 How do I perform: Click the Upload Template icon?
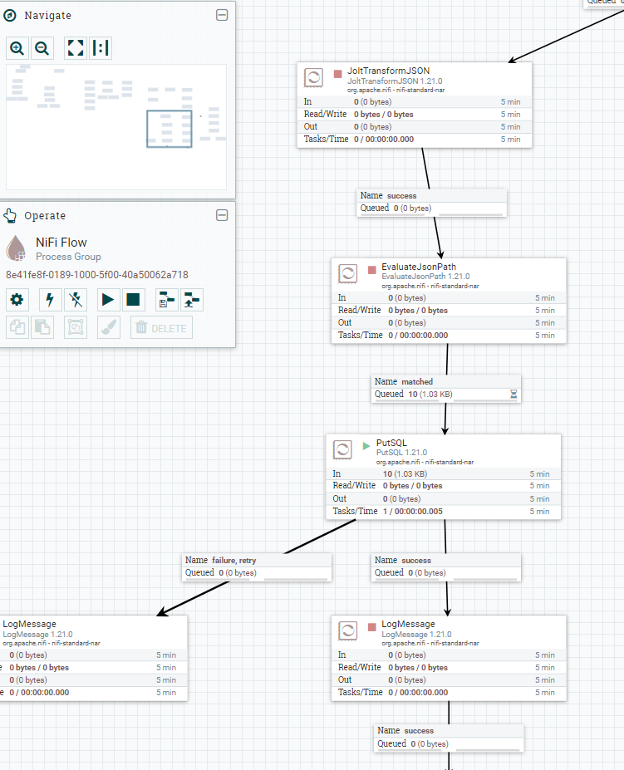[x=192, y=300]
